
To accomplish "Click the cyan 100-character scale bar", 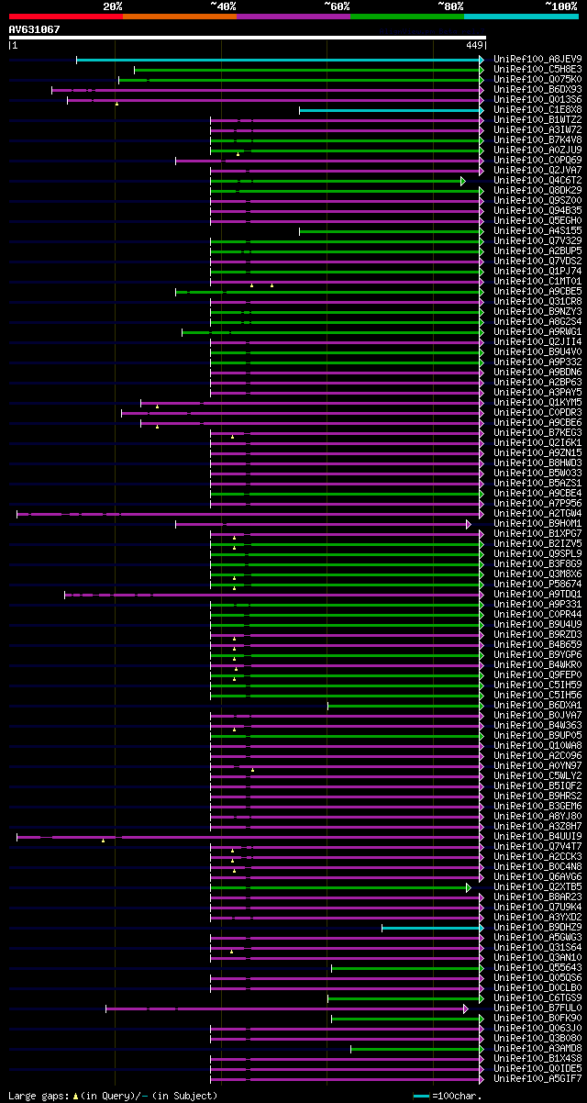I will [x=421, y=1096].
